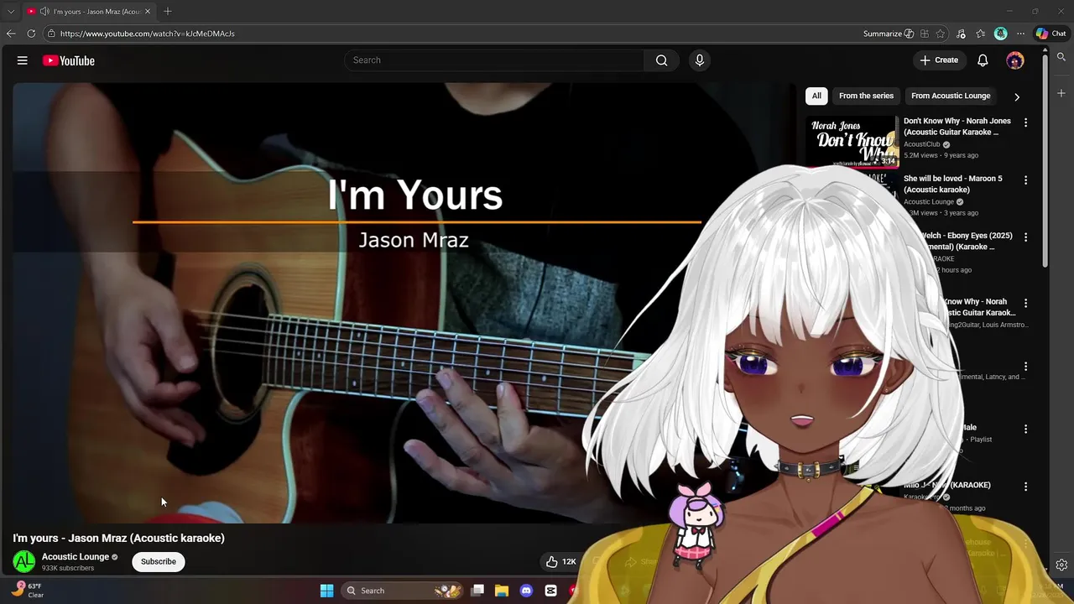
Task: Open CapCut from the taskbar
Action: click(550, 591)
